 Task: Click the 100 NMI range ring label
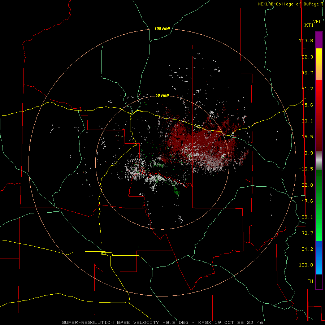[x=162, y=29]
